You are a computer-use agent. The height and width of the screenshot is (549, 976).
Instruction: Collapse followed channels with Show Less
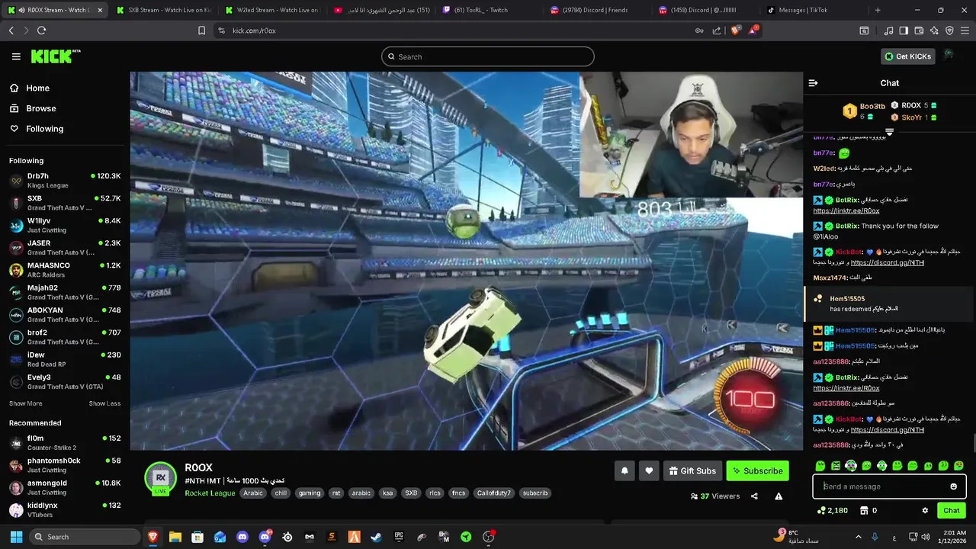104,403
